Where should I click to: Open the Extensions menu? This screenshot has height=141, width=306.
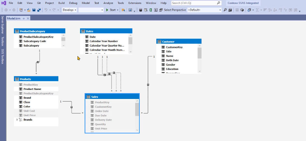[x=135, y=3]
